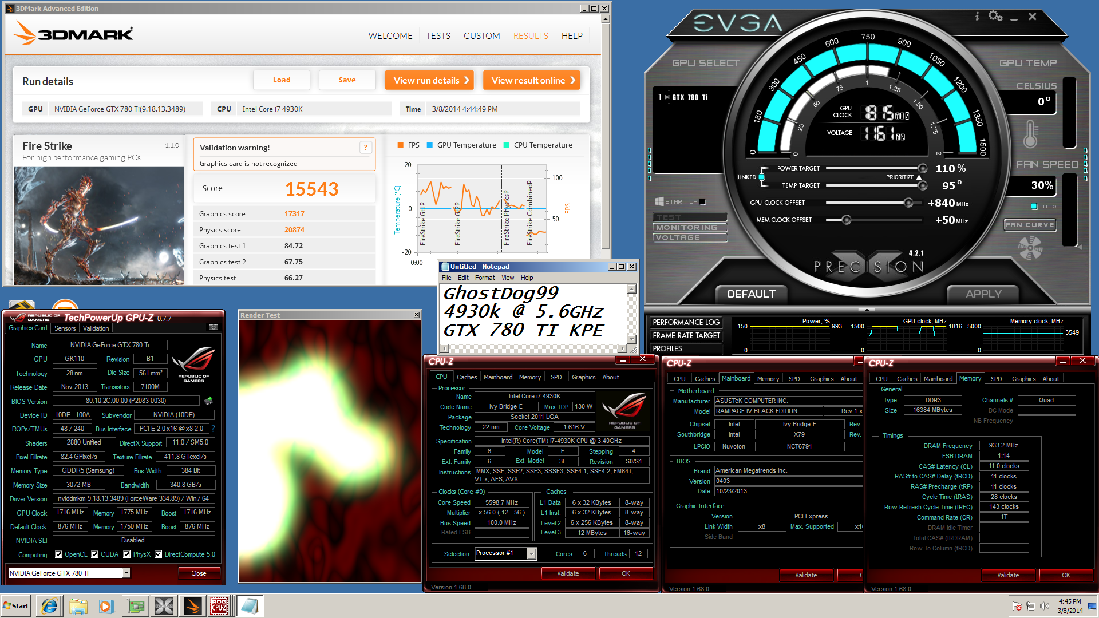The width and height of the screenshot is (1099, 618).
Task: Click the APPLY button in Precision
Action: 983,294
